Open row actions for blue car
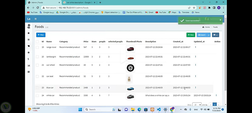Image resolution: width=252 pixels, height=113 pixels. pyautogui.click(x=196, y=88)
